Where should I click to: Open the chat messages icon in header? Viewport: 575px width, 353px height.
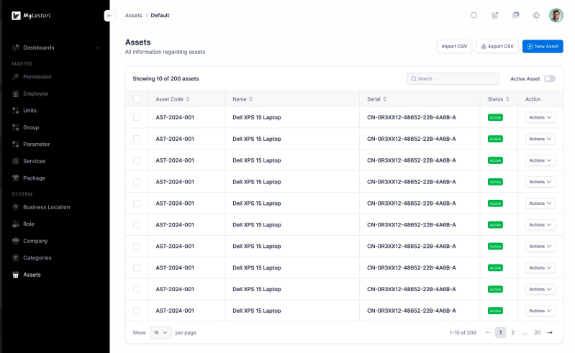pyautogui.click(x=515, y=15)
